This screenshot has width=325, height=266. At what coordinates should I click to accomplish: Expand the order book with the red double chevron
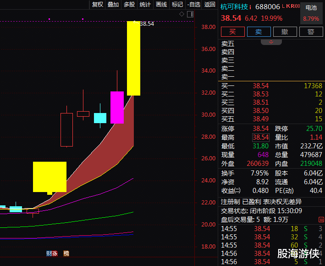[x=271, y=42]
